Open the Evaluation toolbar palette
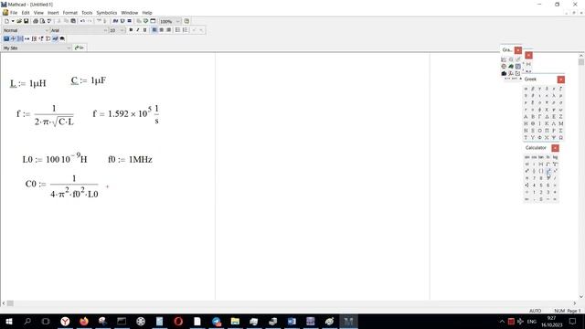Image resolution: width=585 pixels, height=329 pixels. tap(27, 38)
